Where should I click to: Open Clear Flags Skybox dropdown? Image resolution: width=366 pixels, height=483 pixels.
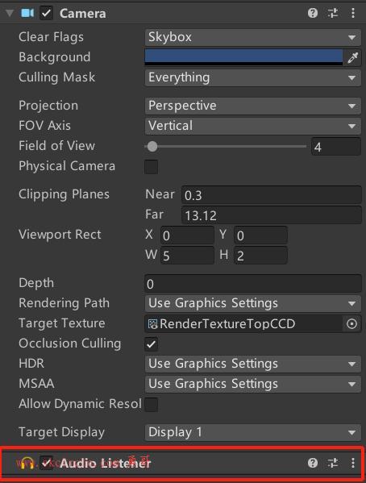pyautogui.click(x=252, y=37)
